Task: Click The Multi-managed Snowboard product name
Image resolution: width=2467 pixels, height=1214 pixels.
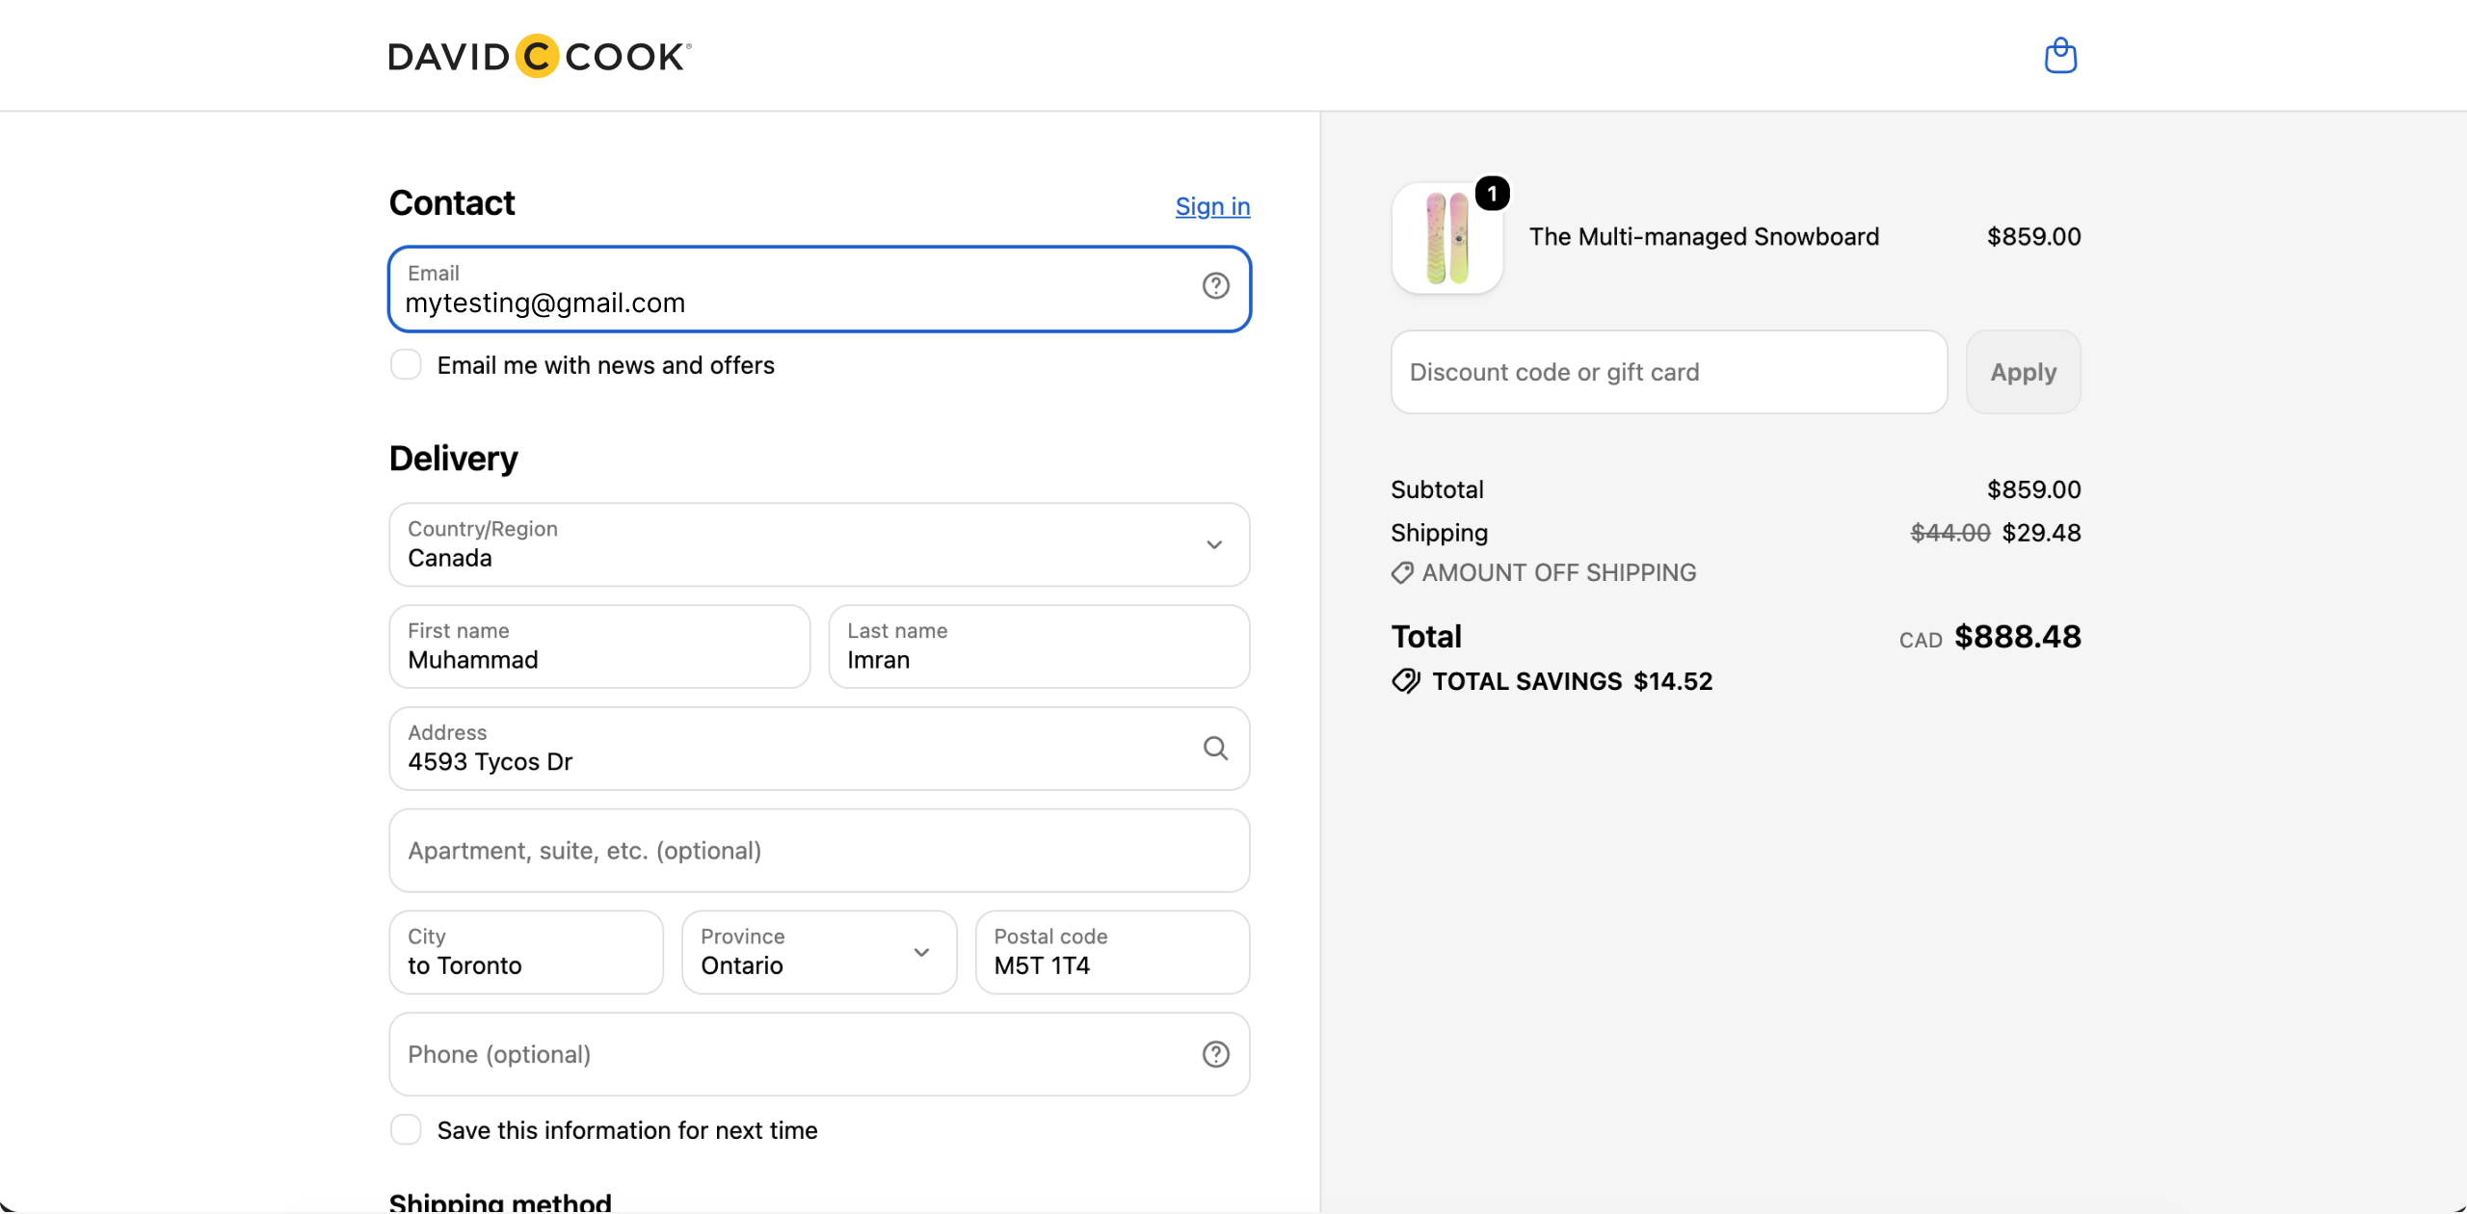Action: (1704, 237)
